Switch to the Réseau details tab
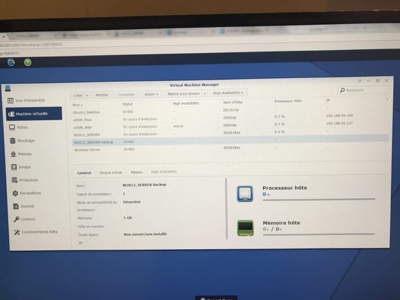The height and width of the screenshot is (300, 400). click(136, 172)
